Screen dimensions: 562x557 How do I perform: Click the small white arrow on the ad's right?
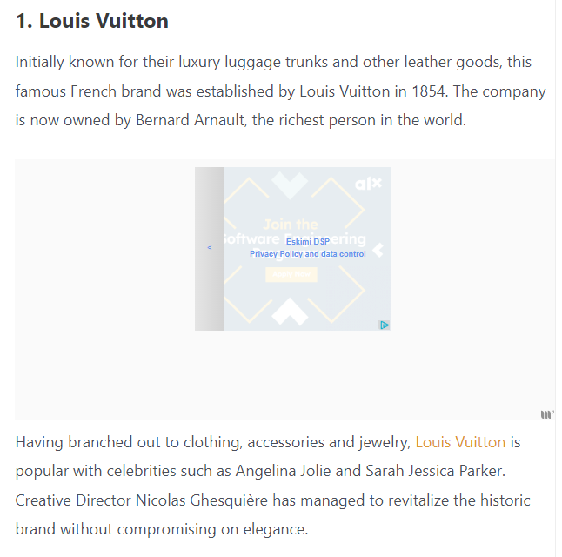[378, 251]
